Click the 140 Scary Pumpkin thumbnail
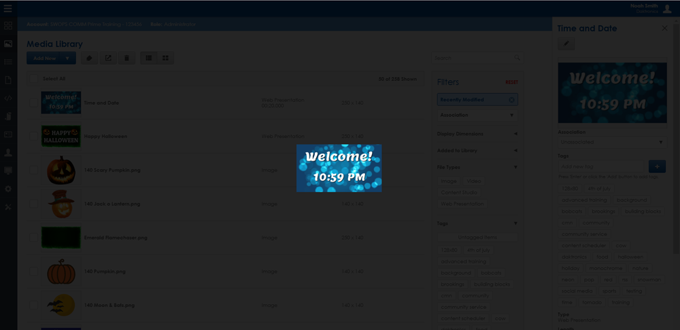The image size is (680, 330). 61,170
